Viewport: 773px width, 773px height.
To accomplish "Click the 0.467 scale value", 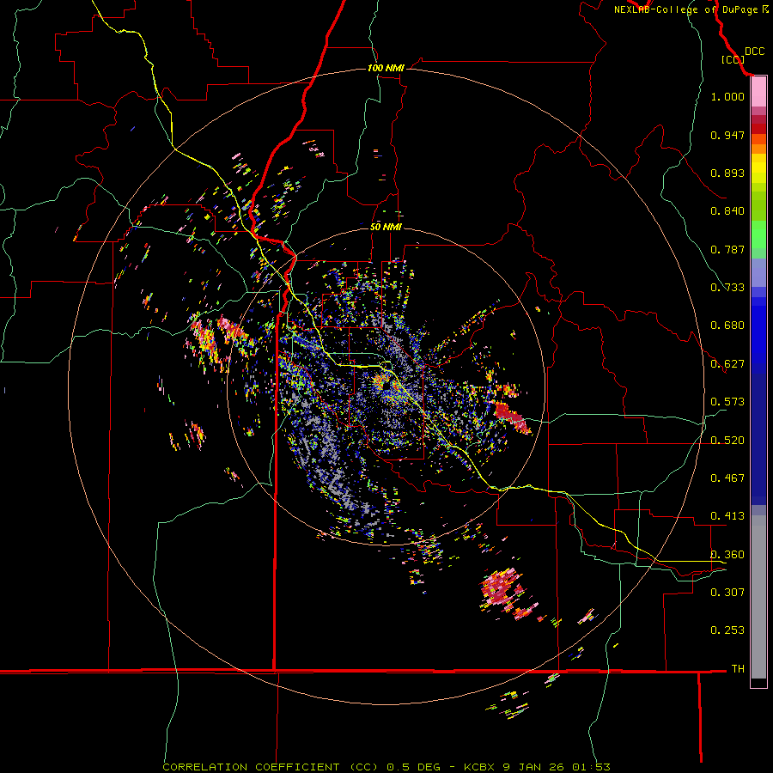I will [x=727, y=478].
